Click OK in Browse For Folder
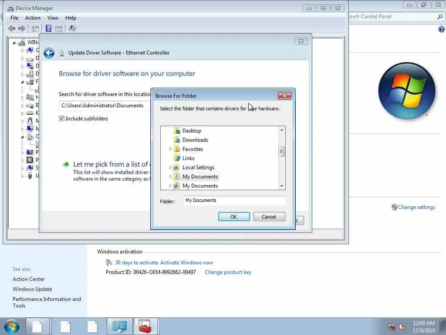 [x=234, y=217]
